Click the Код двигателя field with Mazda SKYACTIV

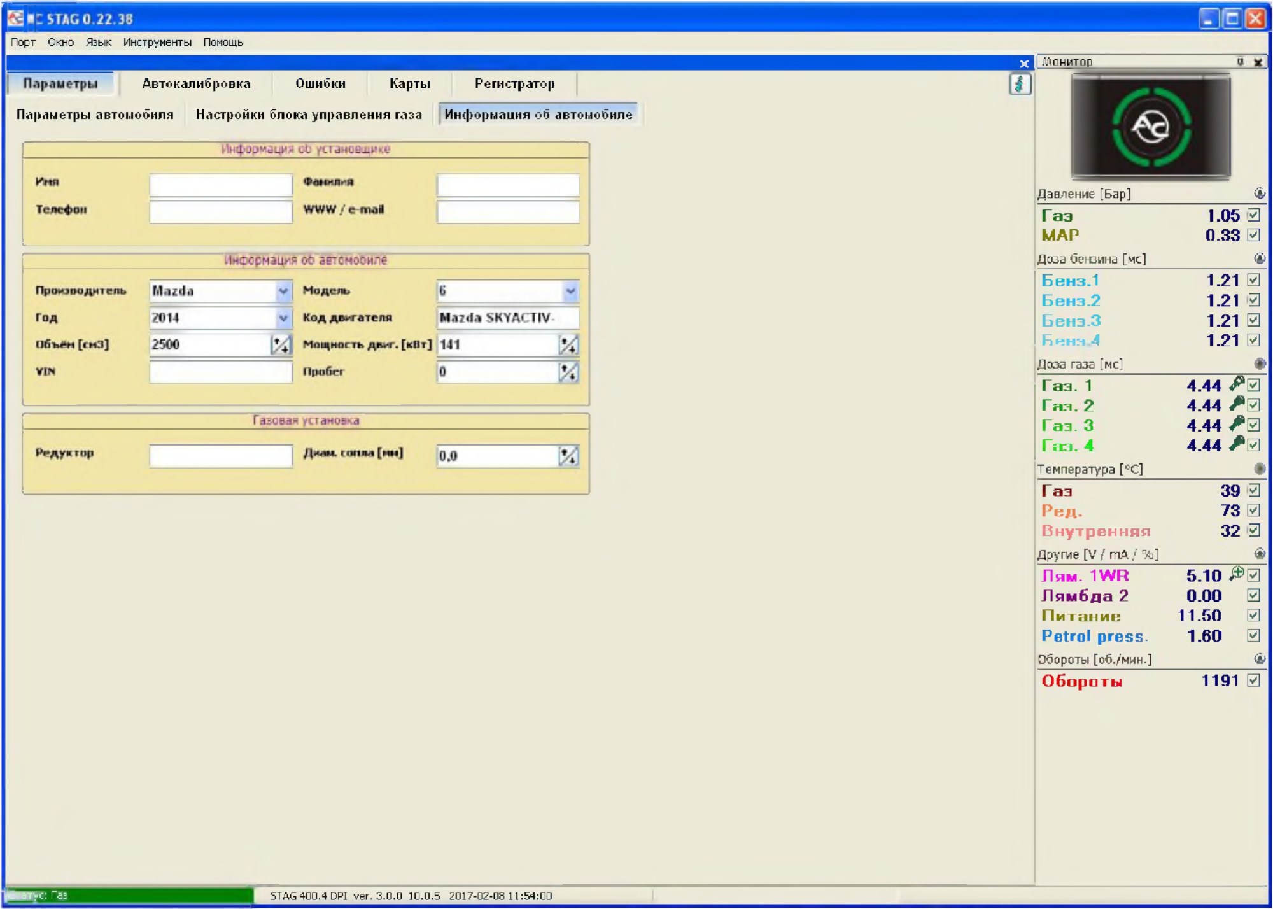[508, 318]
